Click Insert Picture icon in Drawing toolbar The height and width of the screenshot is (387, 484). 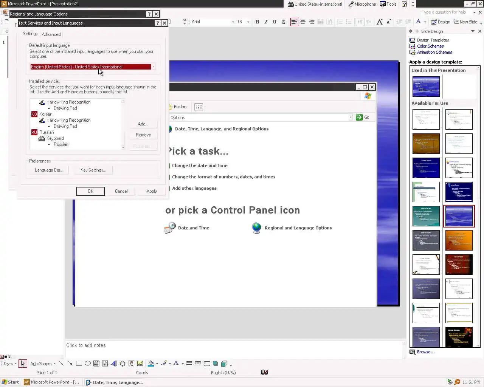point(140,364)
